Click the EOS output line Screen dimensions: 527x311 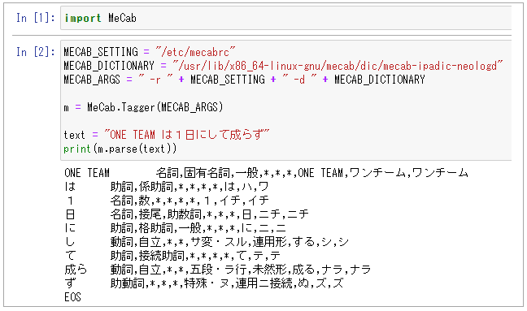[72, 297]
